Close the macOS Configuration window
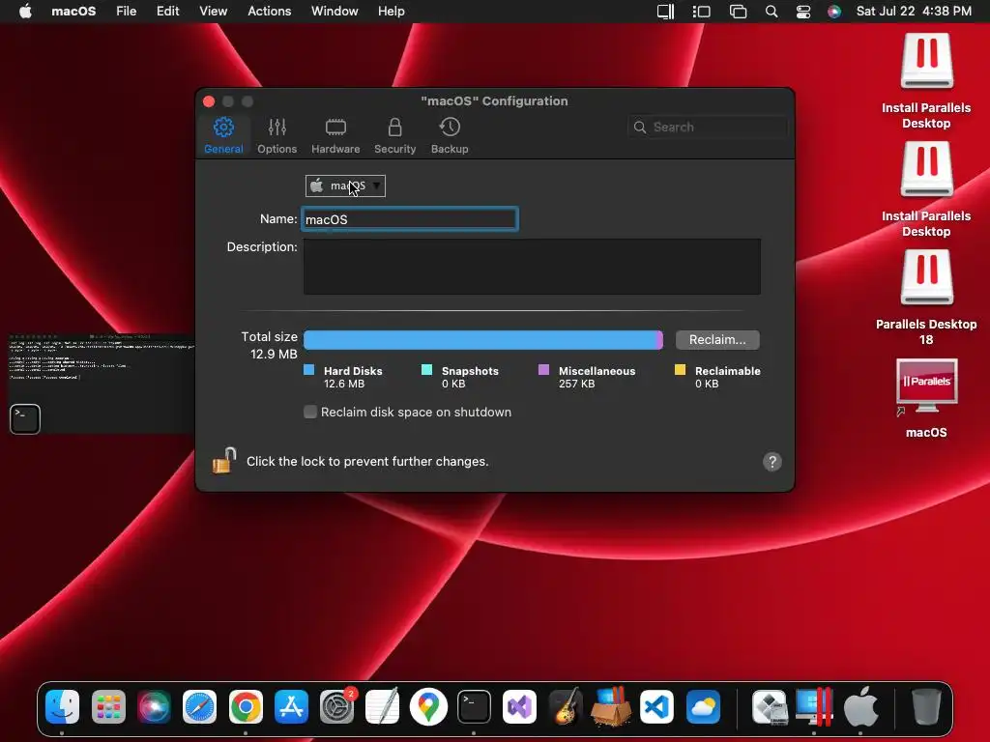The image size is (990, 742). 209,101
